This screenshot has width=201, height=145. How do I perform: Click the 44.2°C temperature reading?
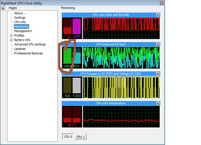click(x=72, y=125)
